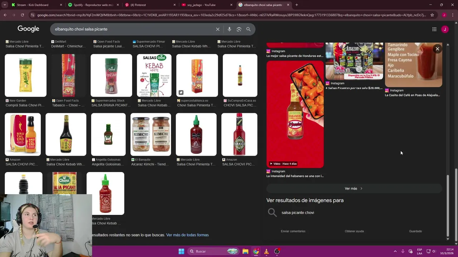458x257 pixels.
Task: Start a voice search with the microphone
Action: tap(229, 29)
